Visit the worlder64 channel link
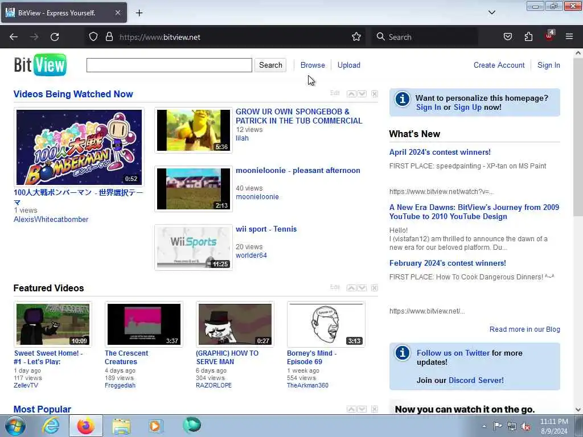 [x=251, y=255]
